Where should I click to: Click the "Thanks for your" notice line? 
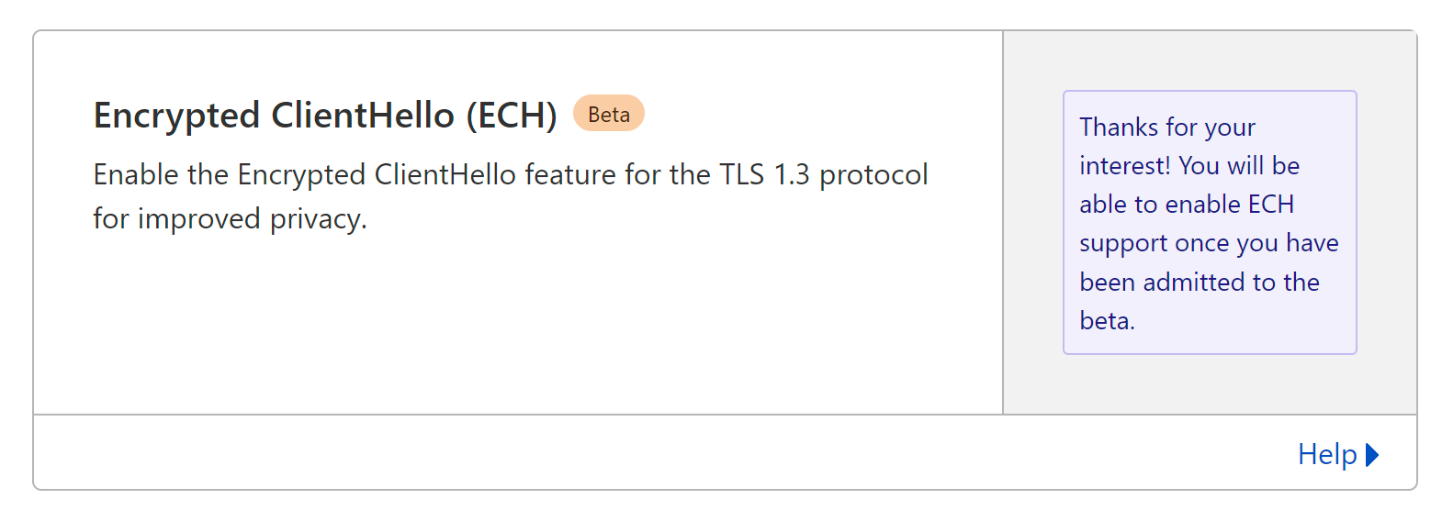(1166, 127)
